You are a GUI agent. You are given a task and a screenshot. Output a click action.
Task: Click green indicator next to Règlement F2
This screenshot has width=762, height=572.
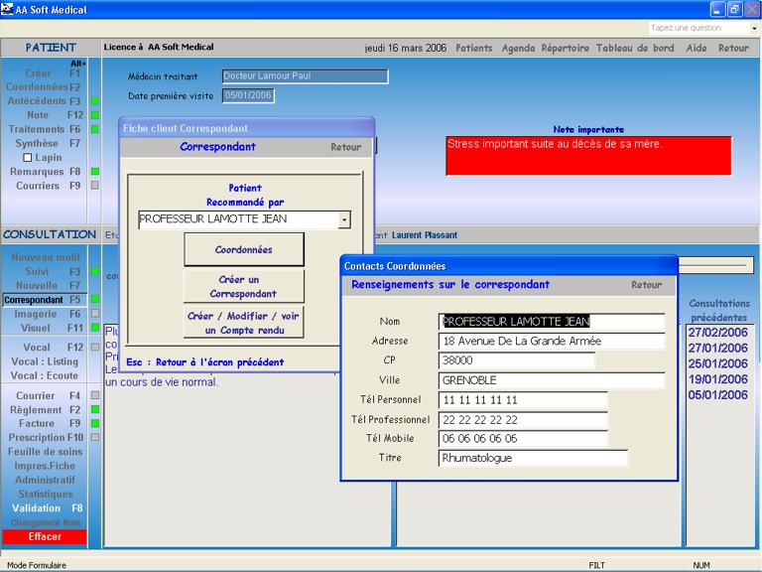click(x=95, y=409)
